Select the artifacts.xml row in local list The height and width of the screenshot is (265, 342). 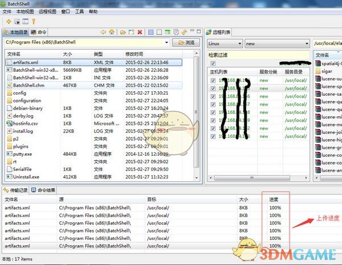[93, 62]
